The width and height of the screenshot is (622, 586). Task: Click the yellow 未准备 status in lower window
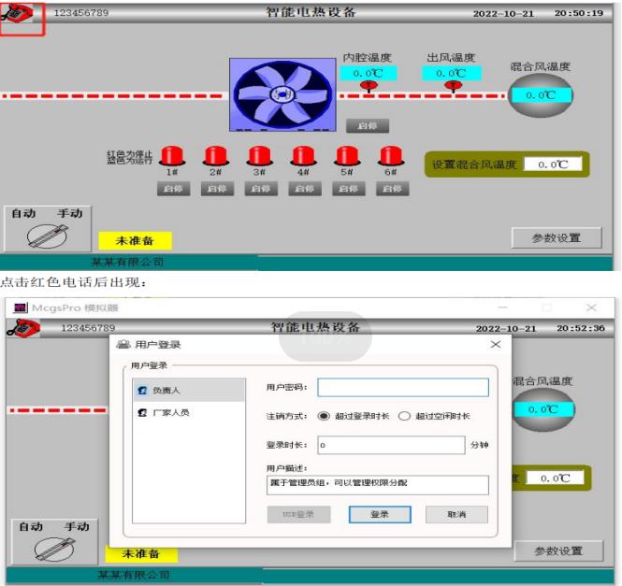(141, 553)
